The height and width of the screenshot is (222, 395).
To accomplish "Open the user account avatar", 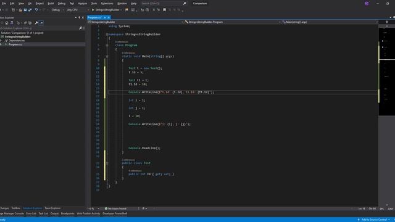I will point(367,4).
